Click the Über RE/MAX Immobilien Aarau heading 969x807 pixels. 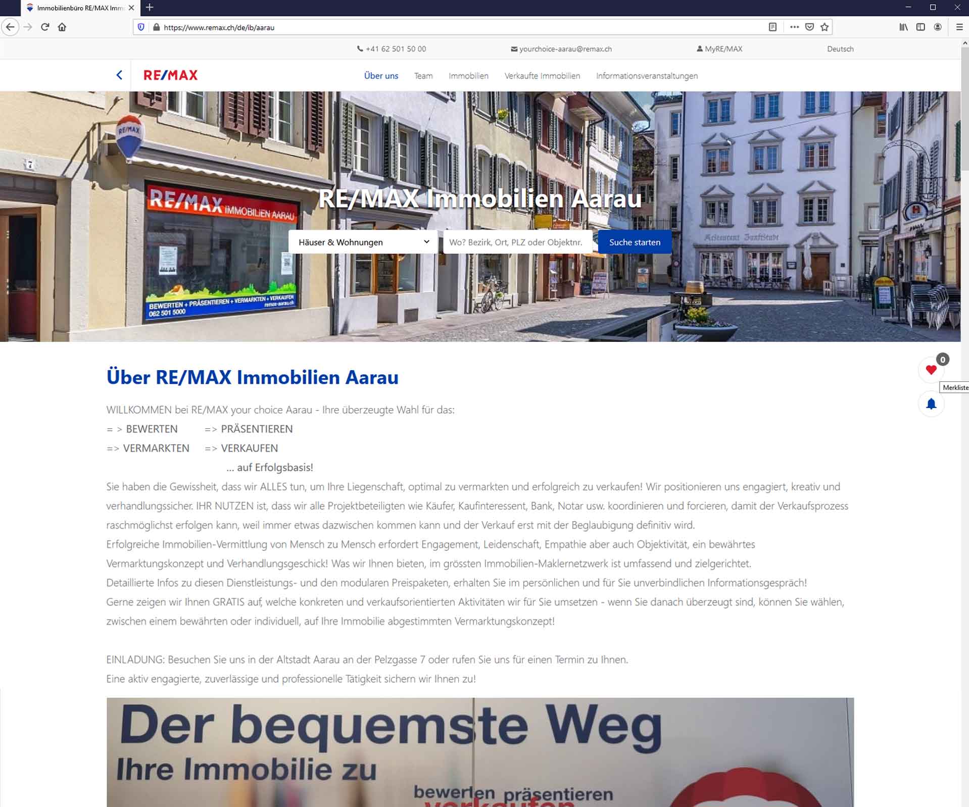click(x=252, y=377)
